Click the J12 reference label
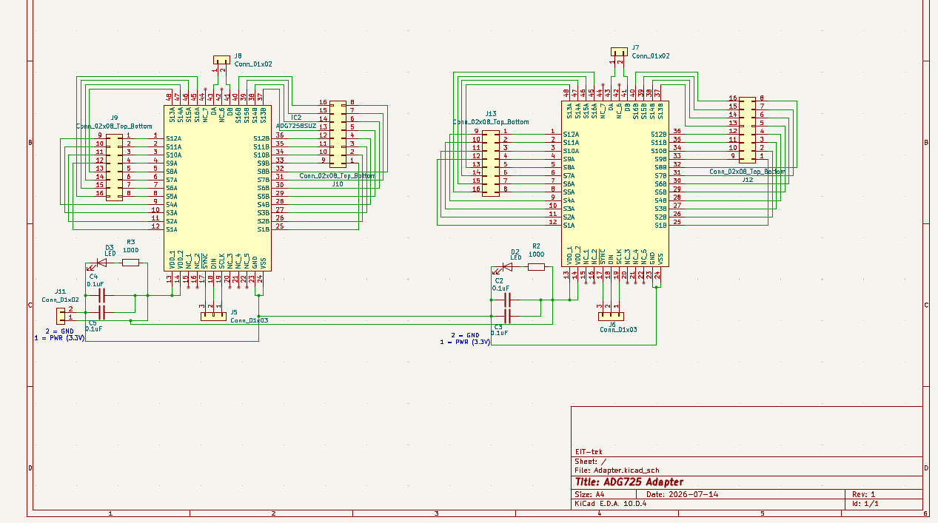Image resolution: width=938 pixels, height=523 pixels. tap(747, 180)
